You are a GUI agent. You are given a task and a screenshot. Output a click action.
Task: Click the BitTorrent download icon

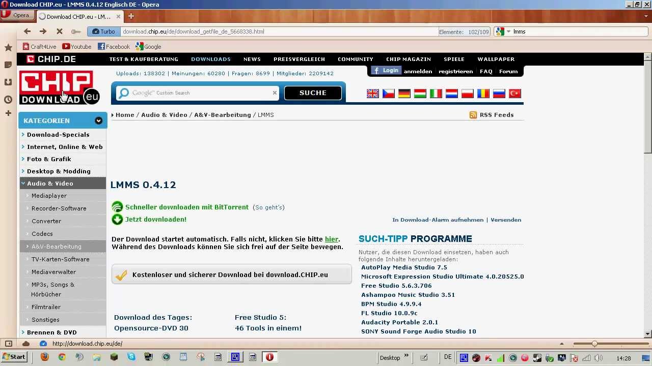pyautogui.click(x=117, y=207)
